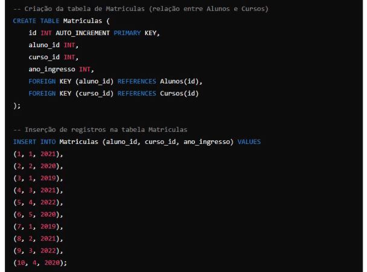
Task: Click the row (6, 5, 2020)
Action: tap(37, 214)
